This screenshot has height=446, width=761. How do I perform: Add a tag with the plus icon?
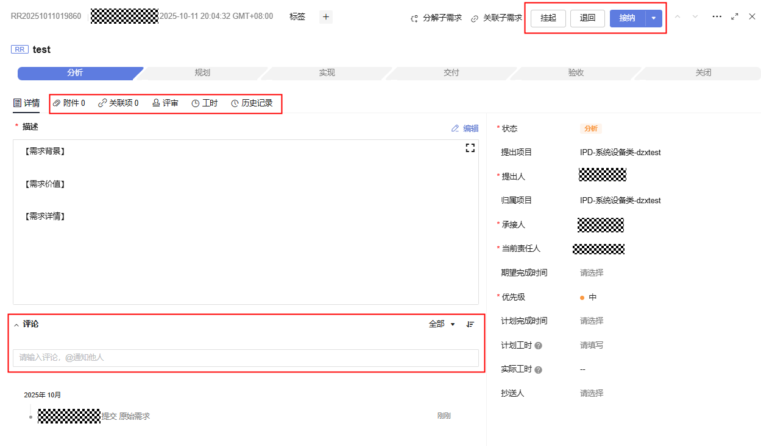point(326,17)
